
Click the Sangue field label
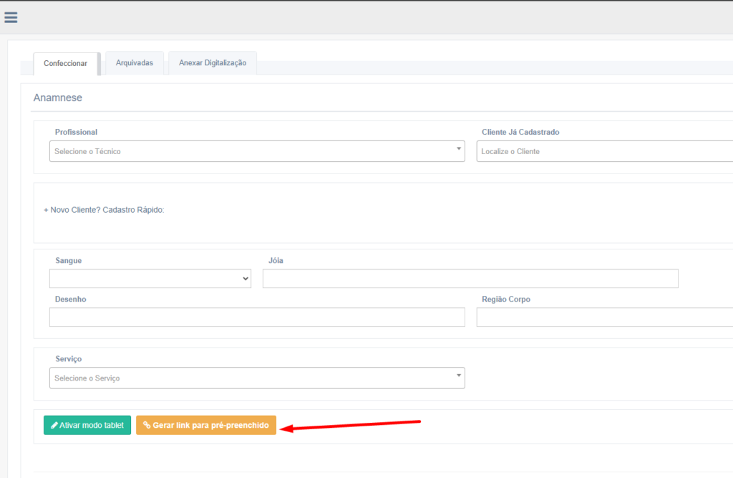[x=68, y=260]
